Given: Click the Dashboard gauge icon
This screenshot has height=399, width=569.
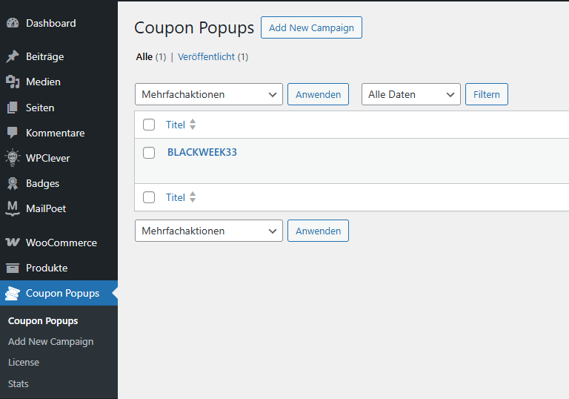Looking at the screenshot, I should coord(13,23).
